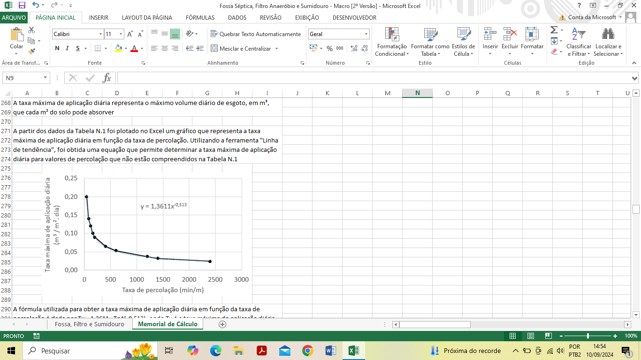This screenshot has width=641, height=360.
Task: Switch to Fossa, Filtro e Sumidouro sheet
Action: (89, 324)
